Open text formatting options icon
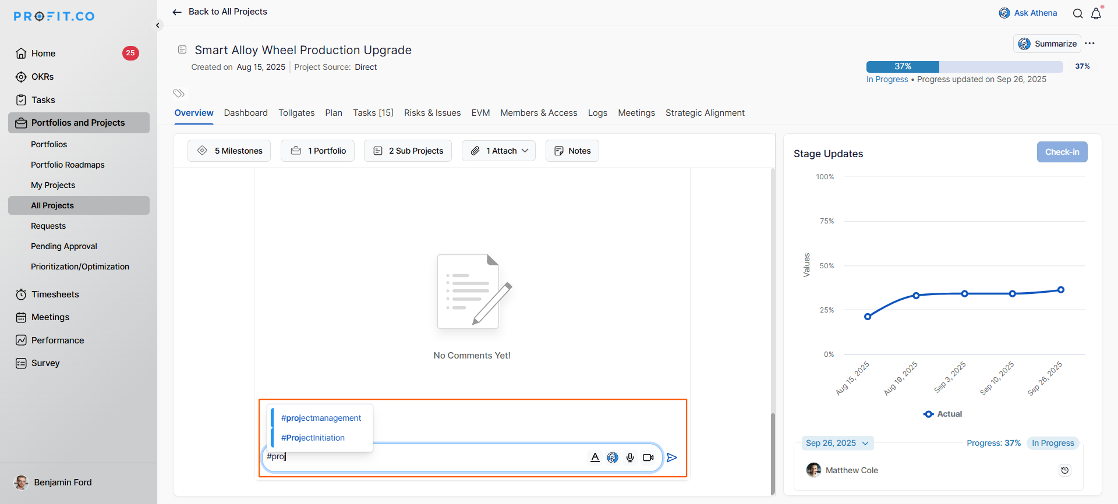This screenshot has height=504, width=1118. pyautogui.click(x=595, y=457)
